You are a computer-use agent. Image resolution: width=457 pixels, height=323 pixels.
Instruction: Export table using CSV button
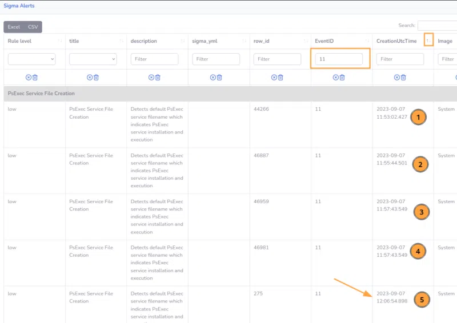tap(33, 27)
